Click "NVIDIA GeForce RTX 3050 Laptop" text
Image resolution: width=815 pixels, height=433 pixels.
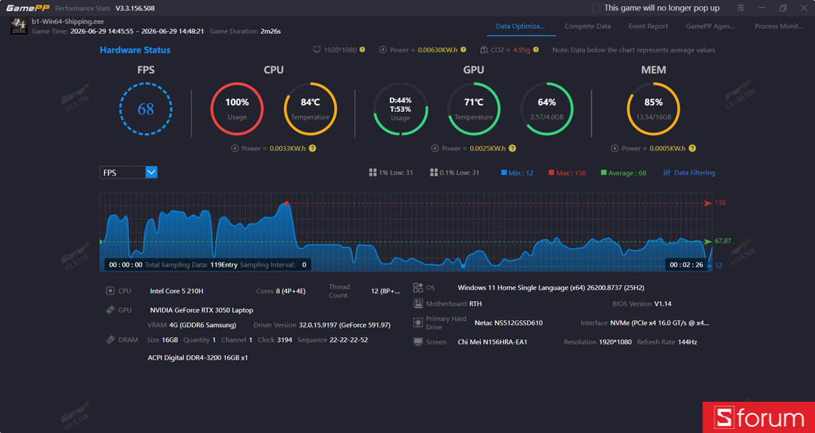pos(202,310)
